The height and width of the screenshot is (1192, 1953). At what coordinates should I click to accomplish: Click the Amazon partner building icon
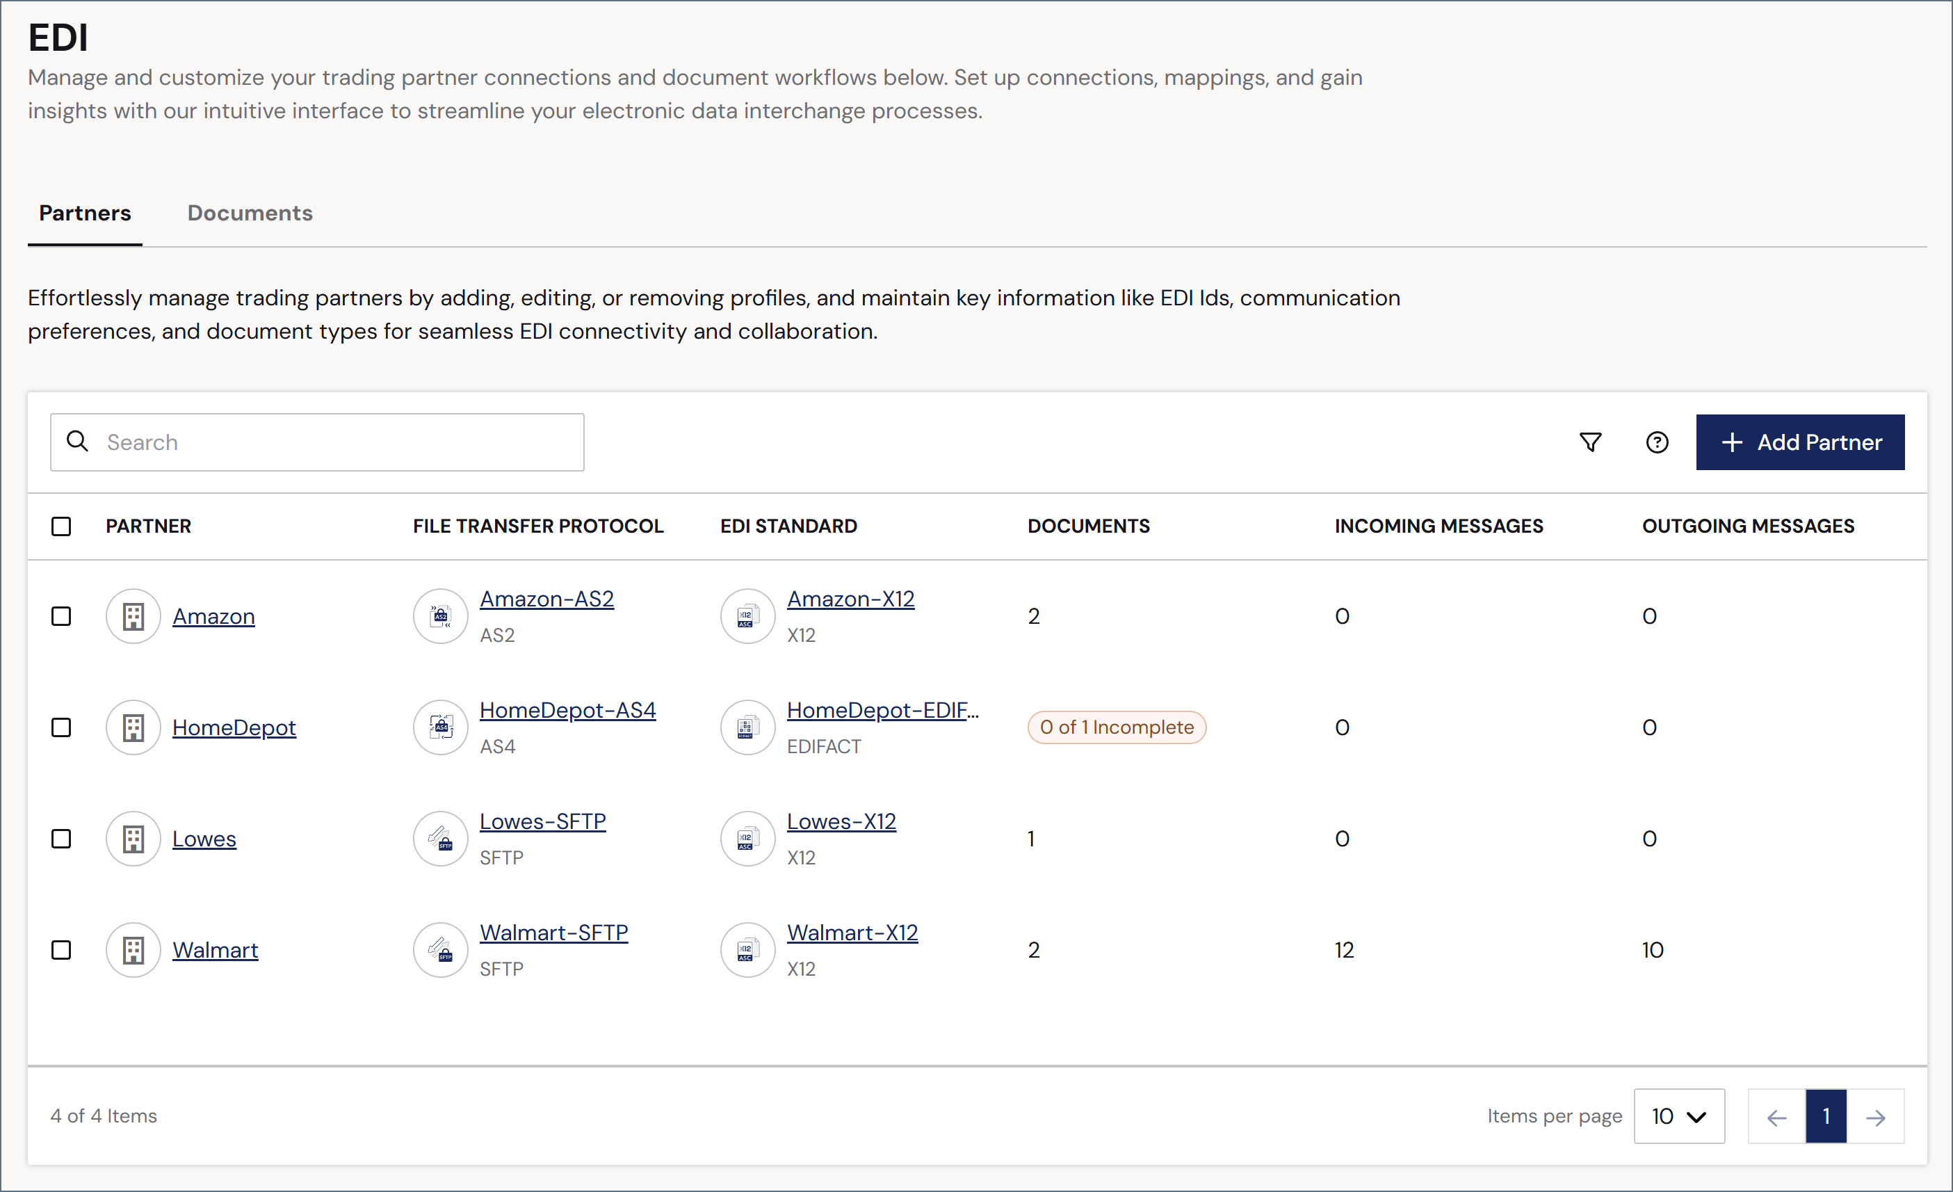(133, 616)
